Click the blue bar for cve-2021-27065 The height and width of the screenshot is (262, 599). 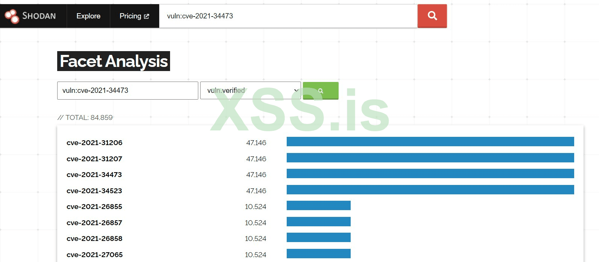(x=319, y=253)
